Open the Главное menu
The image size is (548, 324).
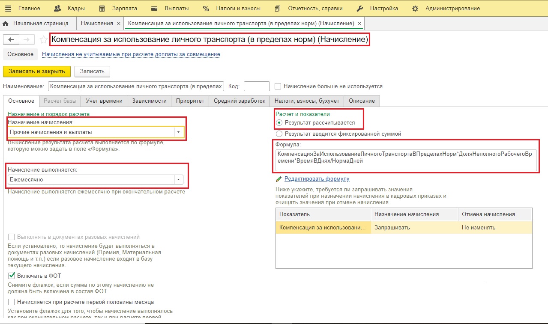tap(29, 8)
